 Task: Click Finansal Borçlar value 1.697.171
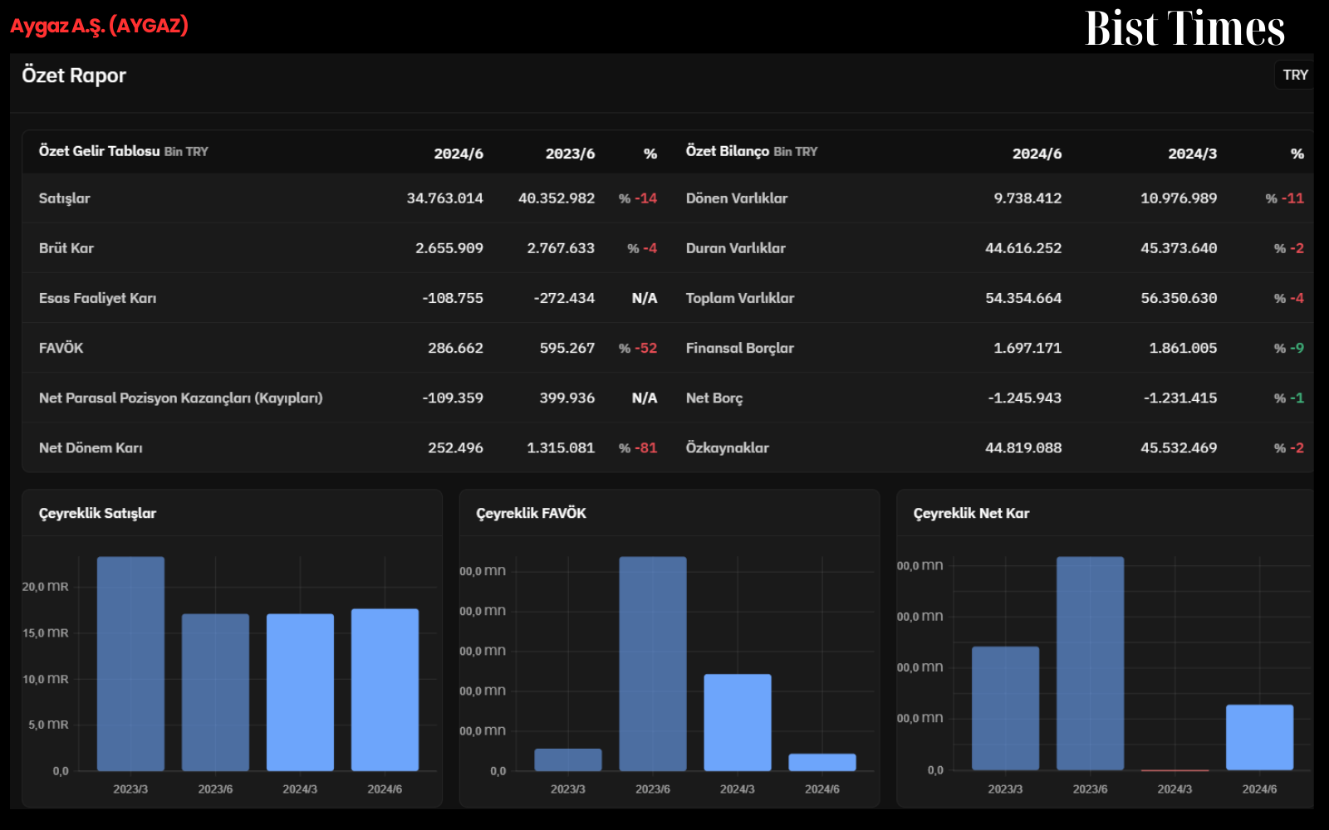tap(1027, 348)
